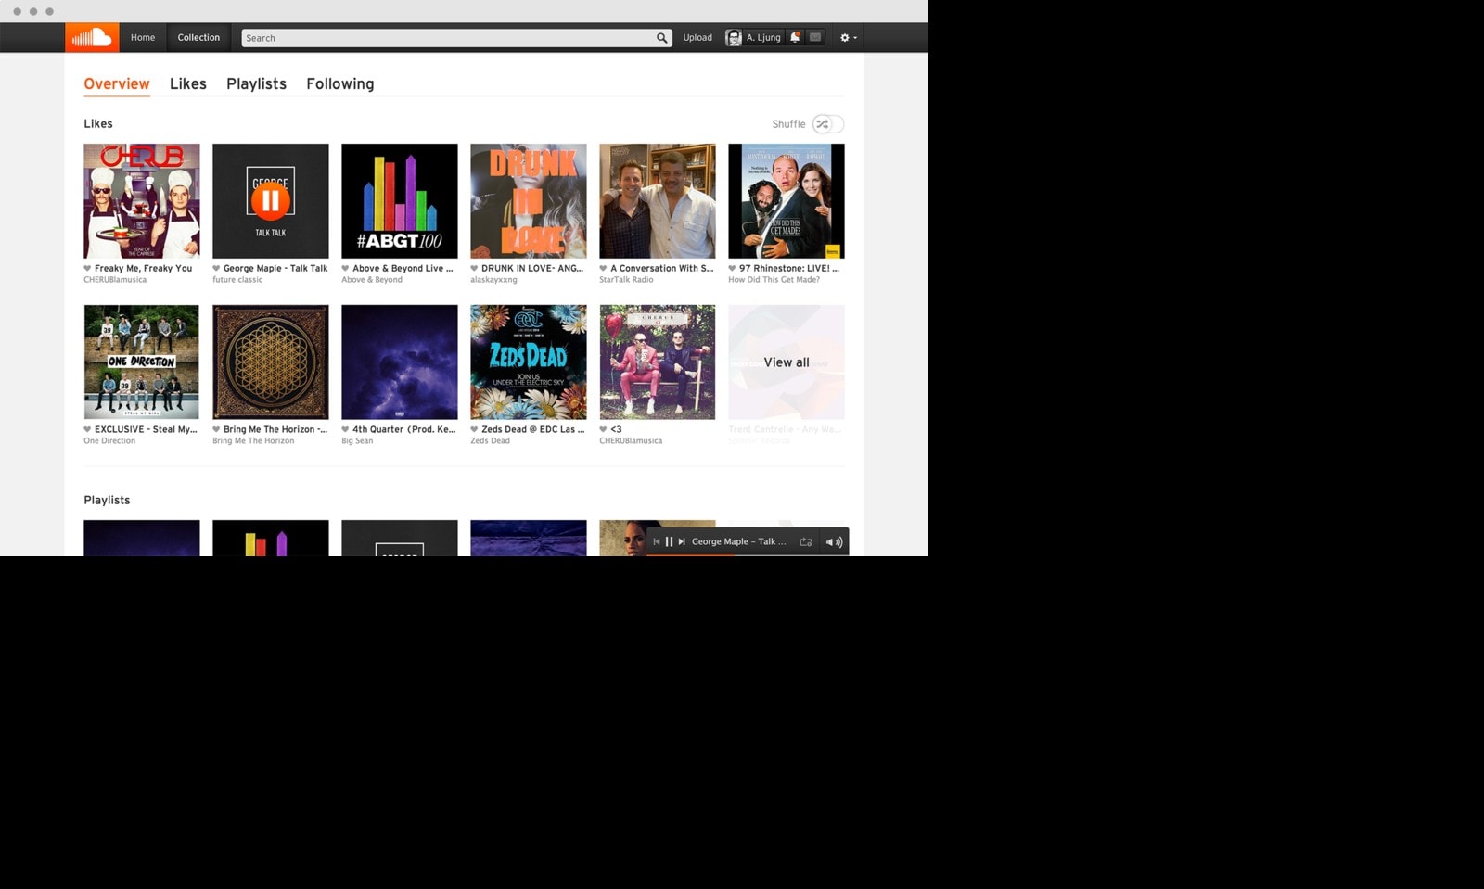Open Big Sean artist link

[x=357, y=441]
